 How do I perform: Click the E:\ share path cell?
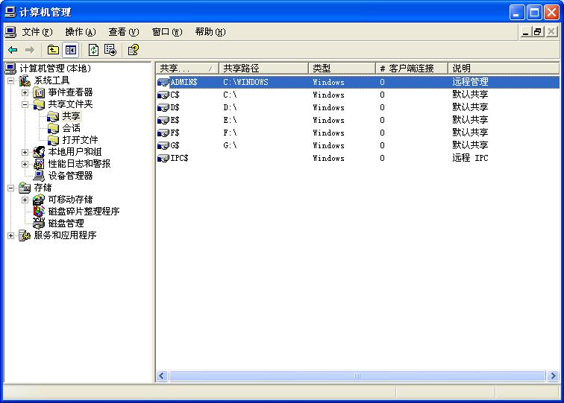pyautogui.click(x=231, y=121)
